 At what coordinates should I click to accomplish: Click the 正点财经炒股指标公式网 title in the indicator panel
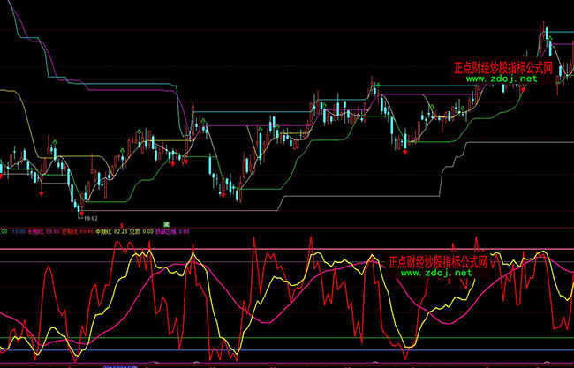pos(438,261)
